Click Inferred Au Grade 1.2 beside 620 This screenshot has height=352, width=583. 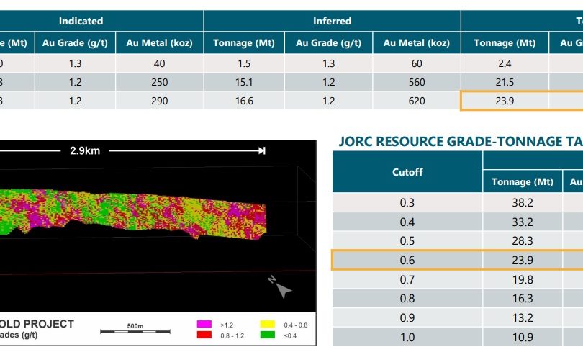click(329, 101)
